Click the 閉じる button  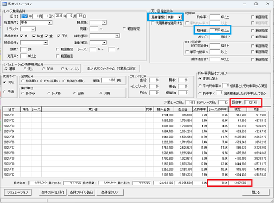[x=255, y=193]
